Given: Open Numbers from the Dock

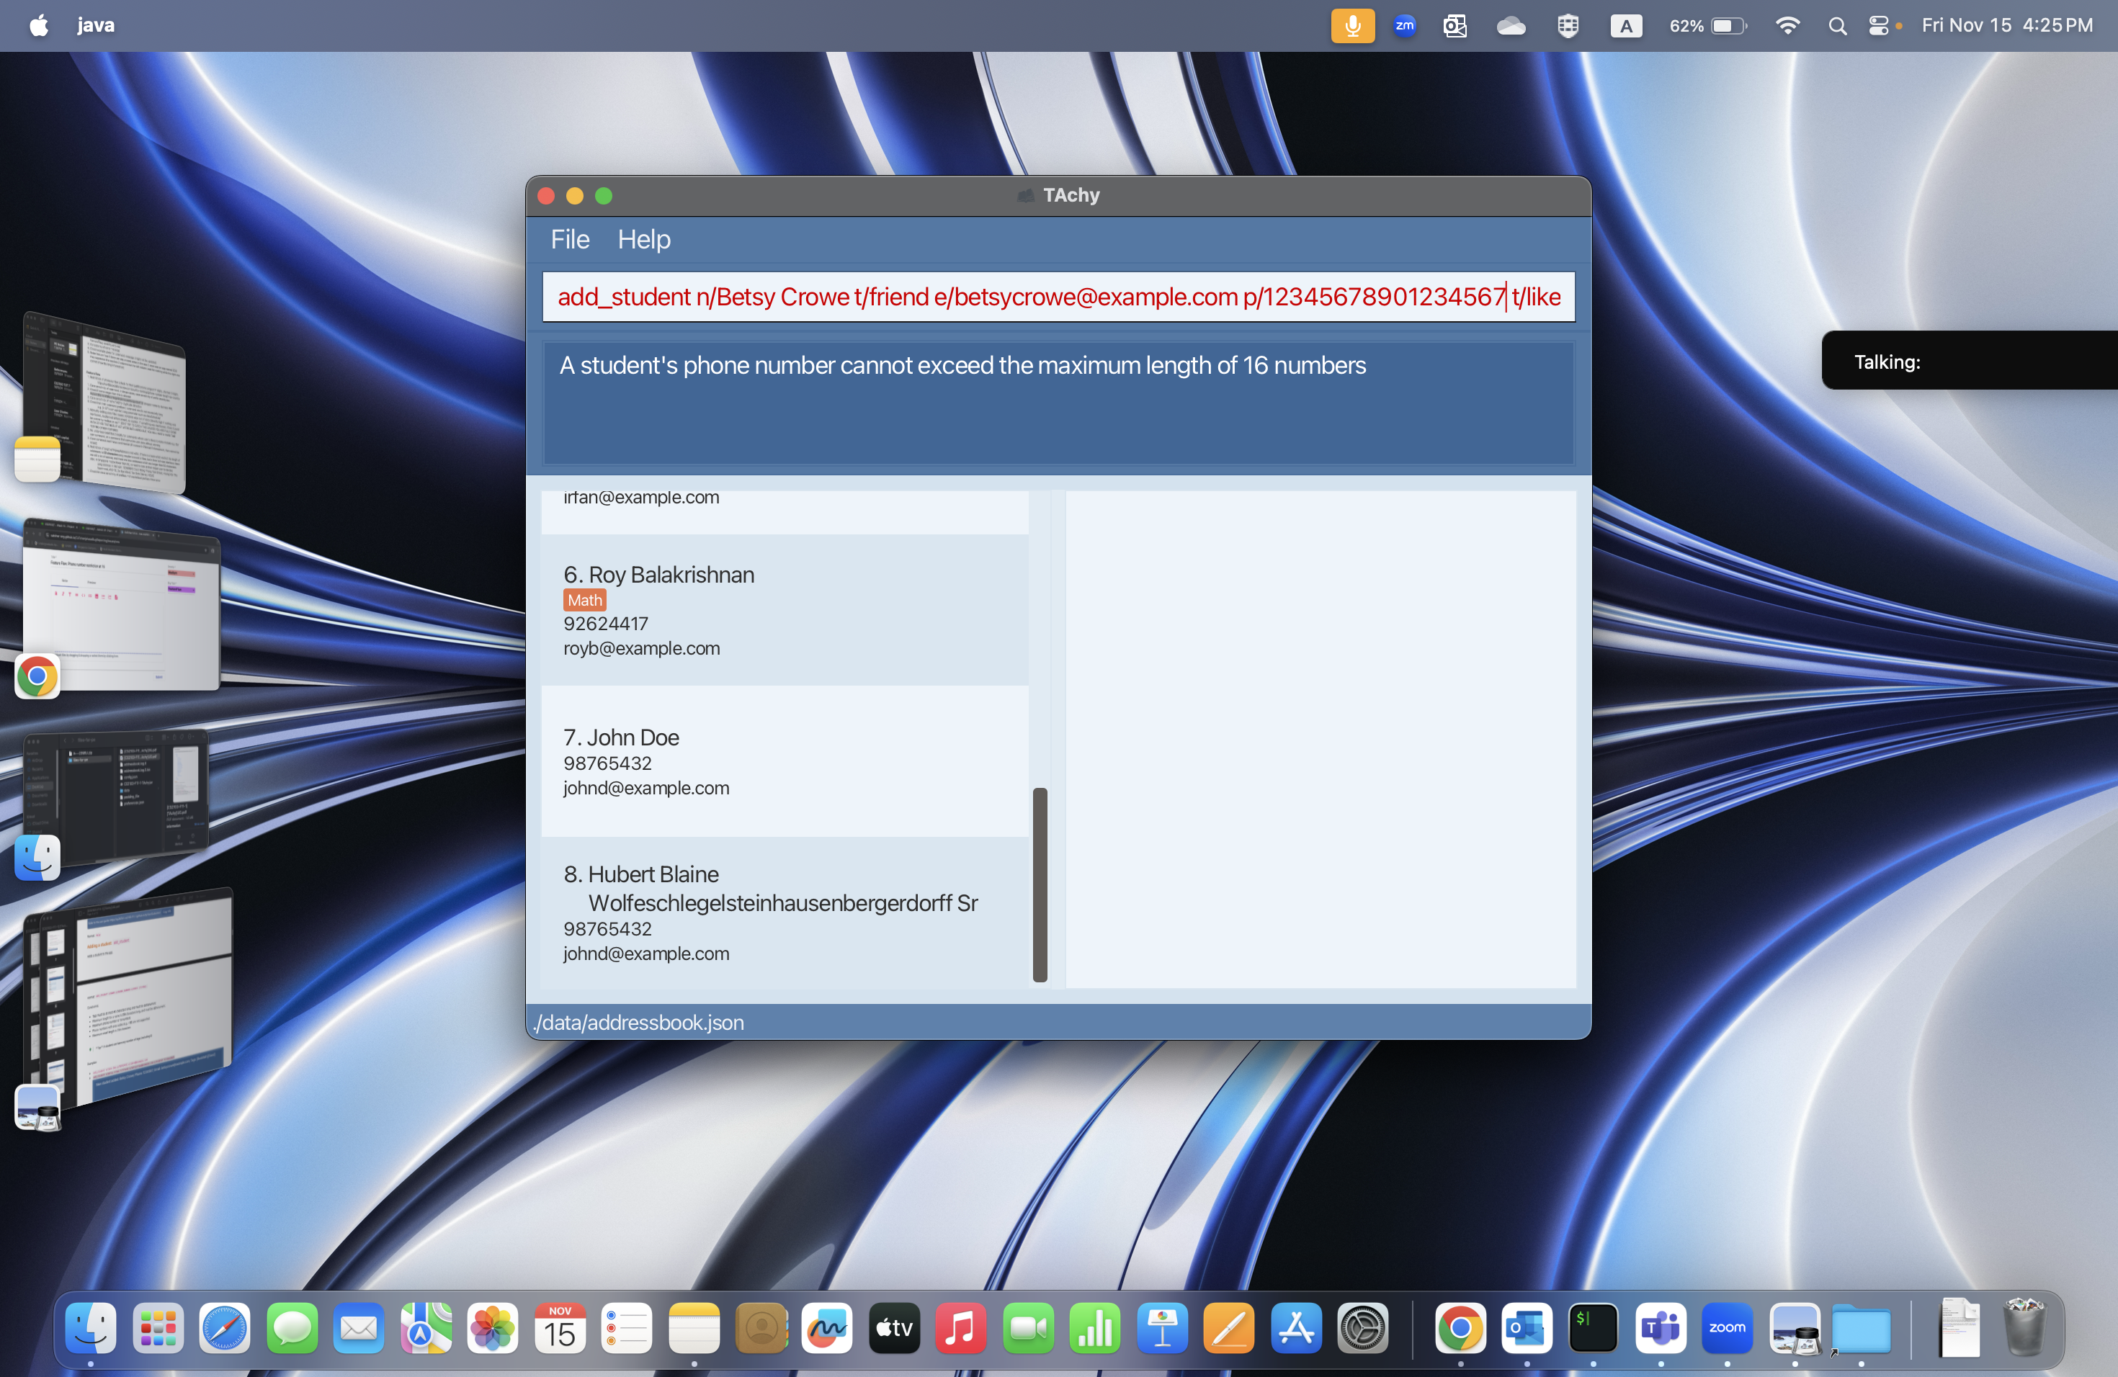Looking at the screenshot, I should [1096, 1328].
